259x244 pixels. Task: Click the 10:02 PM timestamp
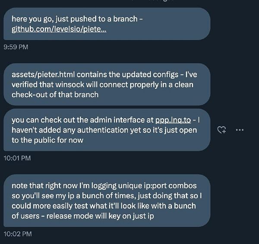coord(18,234)
